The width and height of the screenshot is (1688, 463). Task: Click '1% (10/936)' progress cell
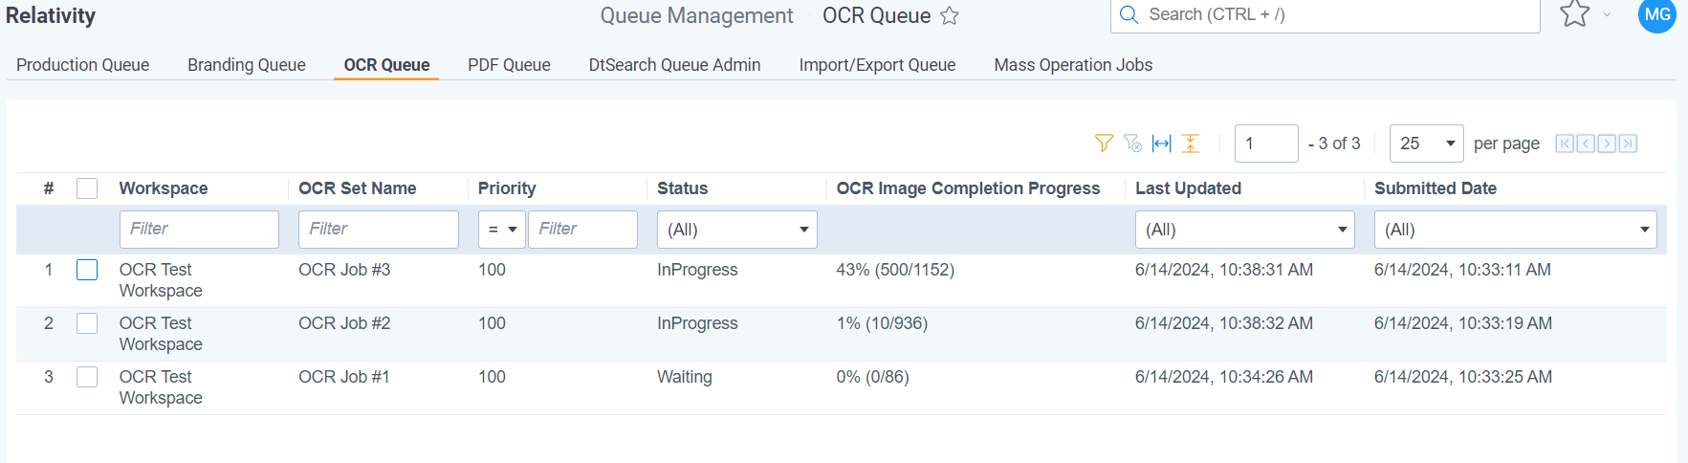[882, 323]
